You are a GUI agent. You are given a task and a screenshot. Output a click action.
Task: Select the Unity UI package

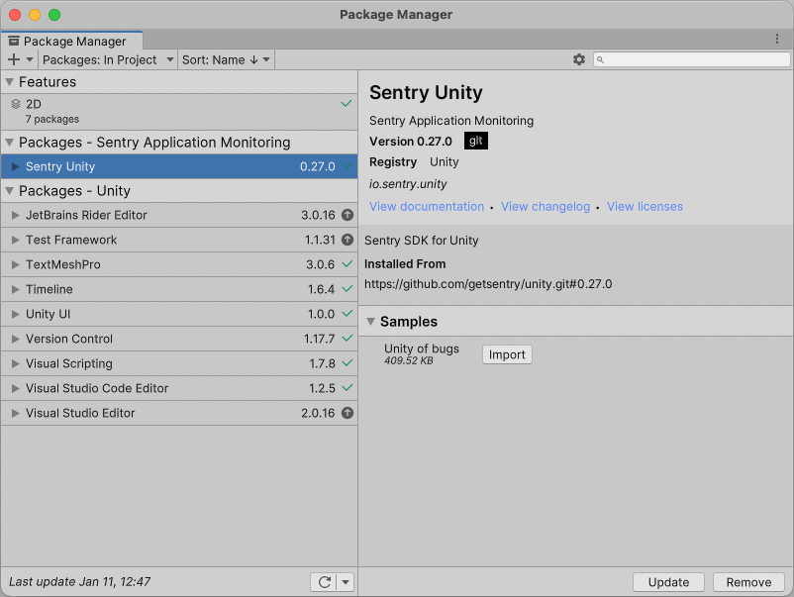click(179, 315)
